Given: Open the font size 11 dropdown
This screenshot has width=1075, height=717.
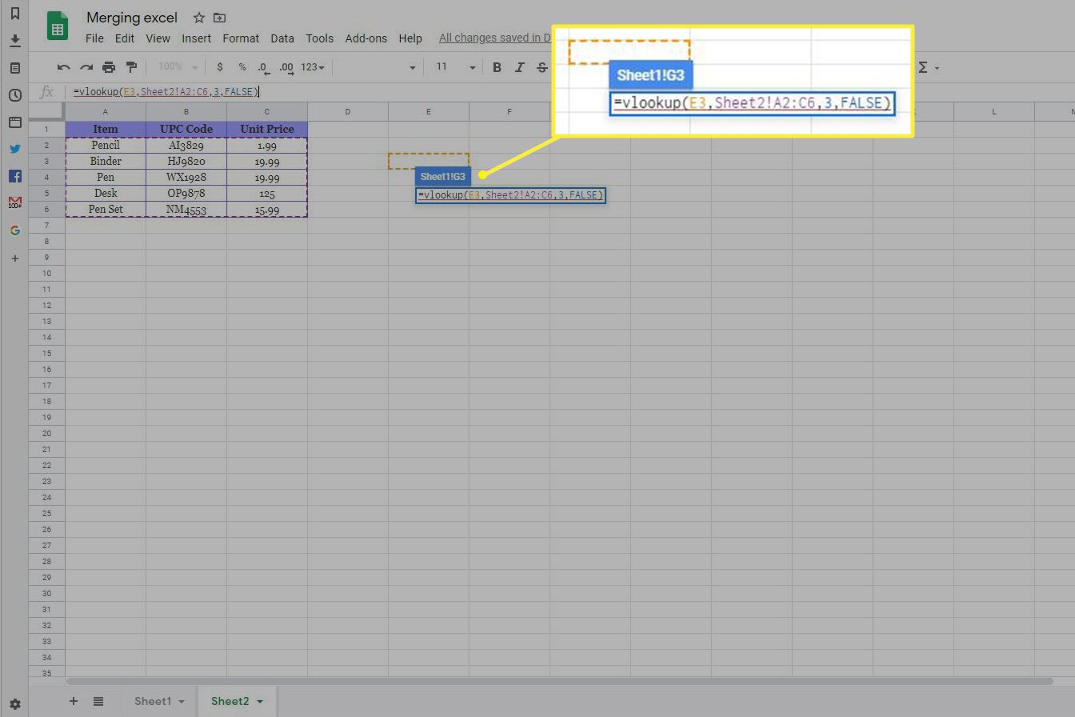Looking at the screenshot, I should coord(455,67).
